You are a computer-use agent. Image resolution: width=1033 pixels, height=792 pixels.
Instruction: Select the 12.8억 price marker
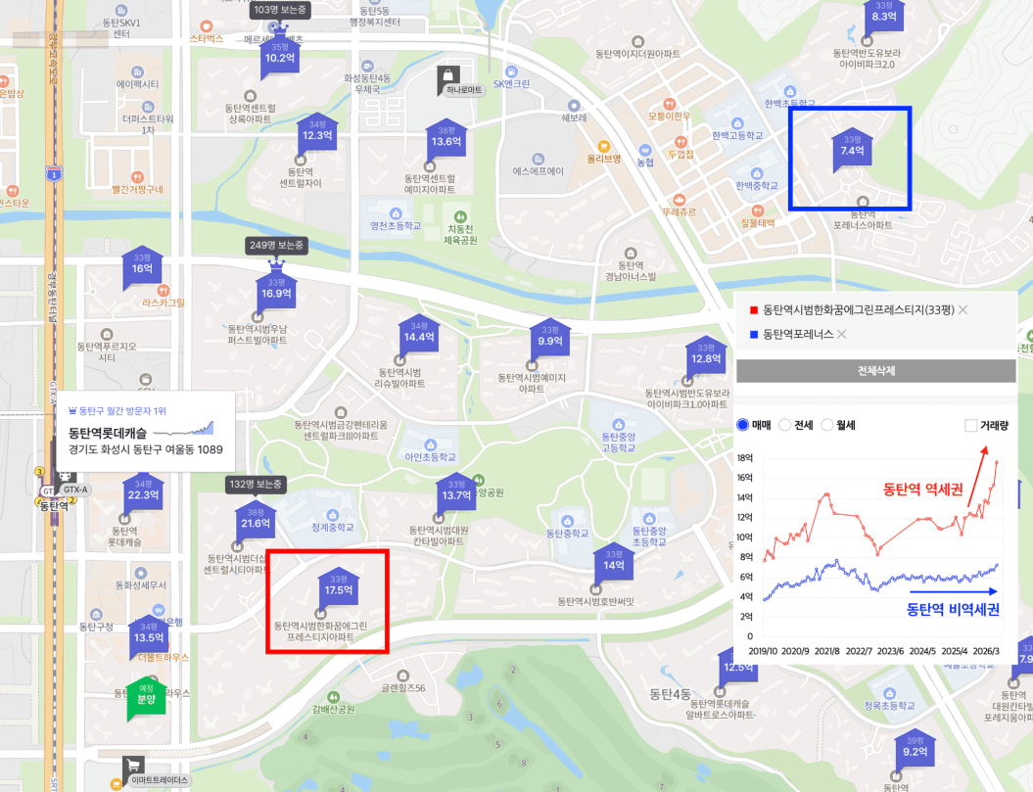pyautogui.click(x=706, y=356)
